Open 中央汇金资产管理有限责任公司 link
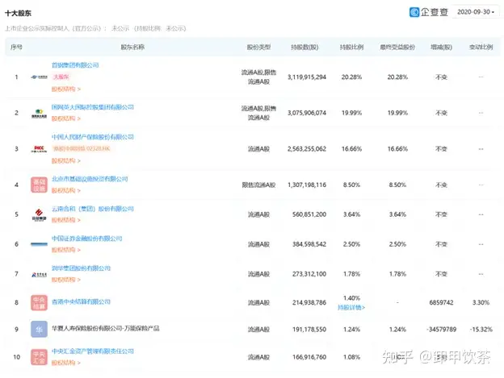This screenshot has width=504, height=378. 93,351
